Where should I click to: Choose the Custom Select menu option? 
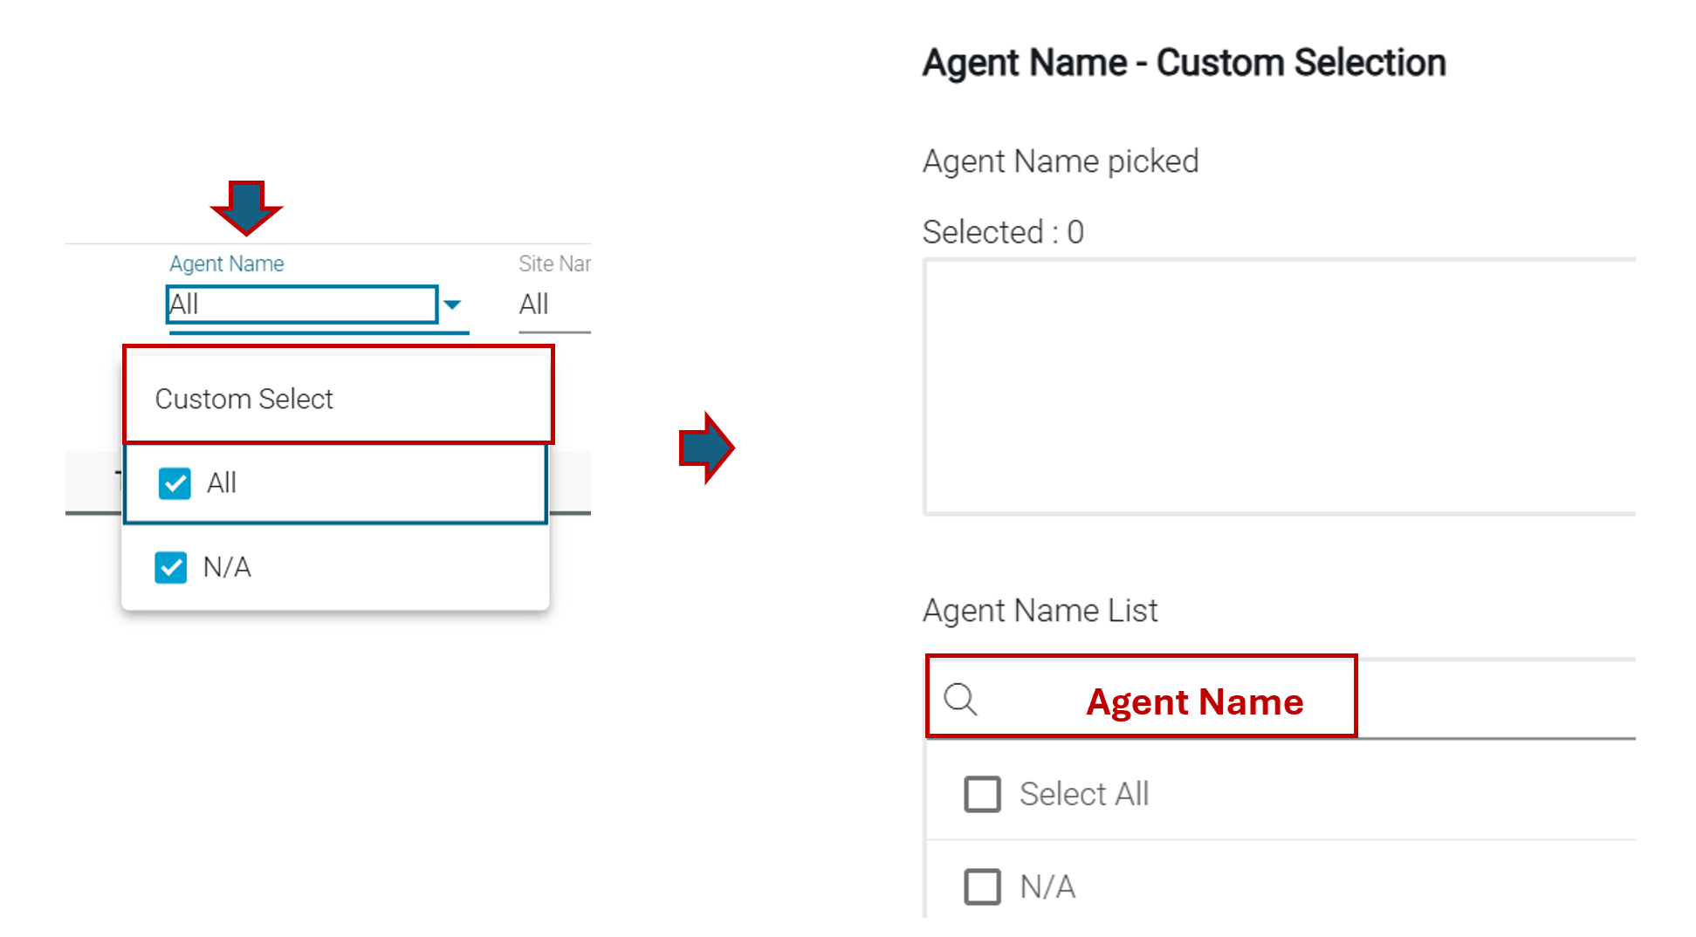(244, 399)
